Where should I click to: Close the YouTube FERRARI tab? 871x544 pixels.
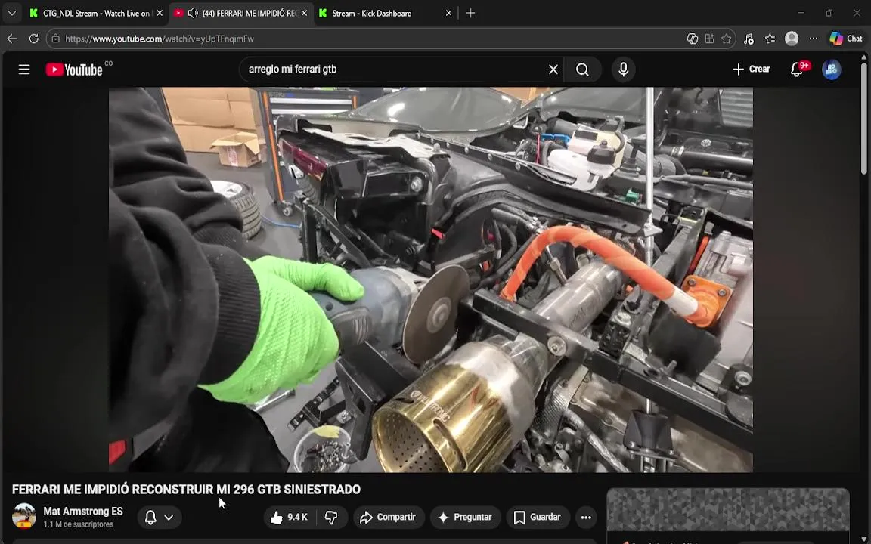coord(304,14)
